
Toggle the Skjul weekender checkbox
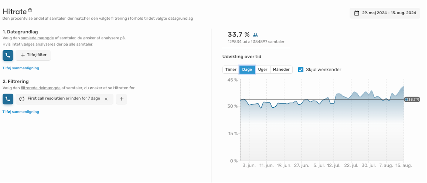[301, 70]
